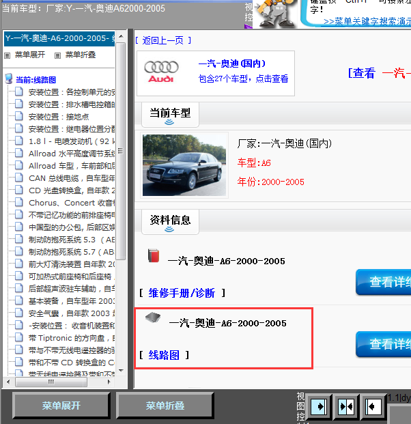Click document icon for 前大灯清洗装置
The height and width of the screenshot is (424, 411).
pyautogui.click(x=18, y=264)
